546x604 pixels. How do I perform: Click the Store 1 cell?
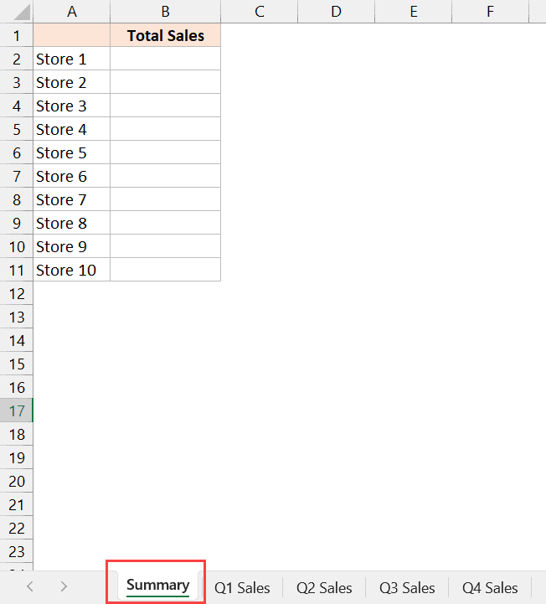71,59
